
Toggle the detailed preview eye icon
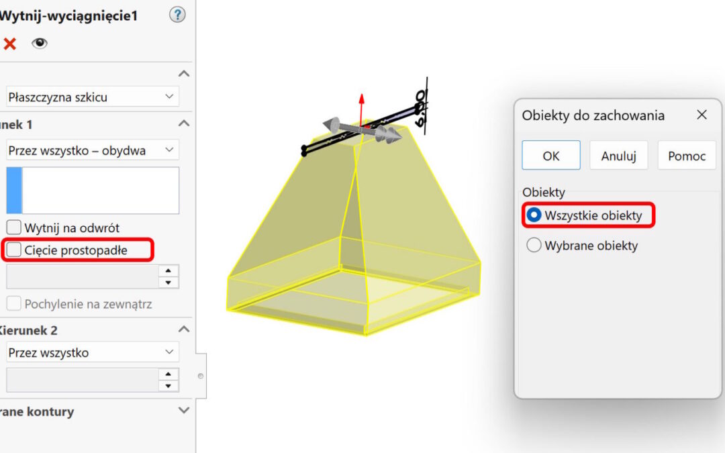40,44
